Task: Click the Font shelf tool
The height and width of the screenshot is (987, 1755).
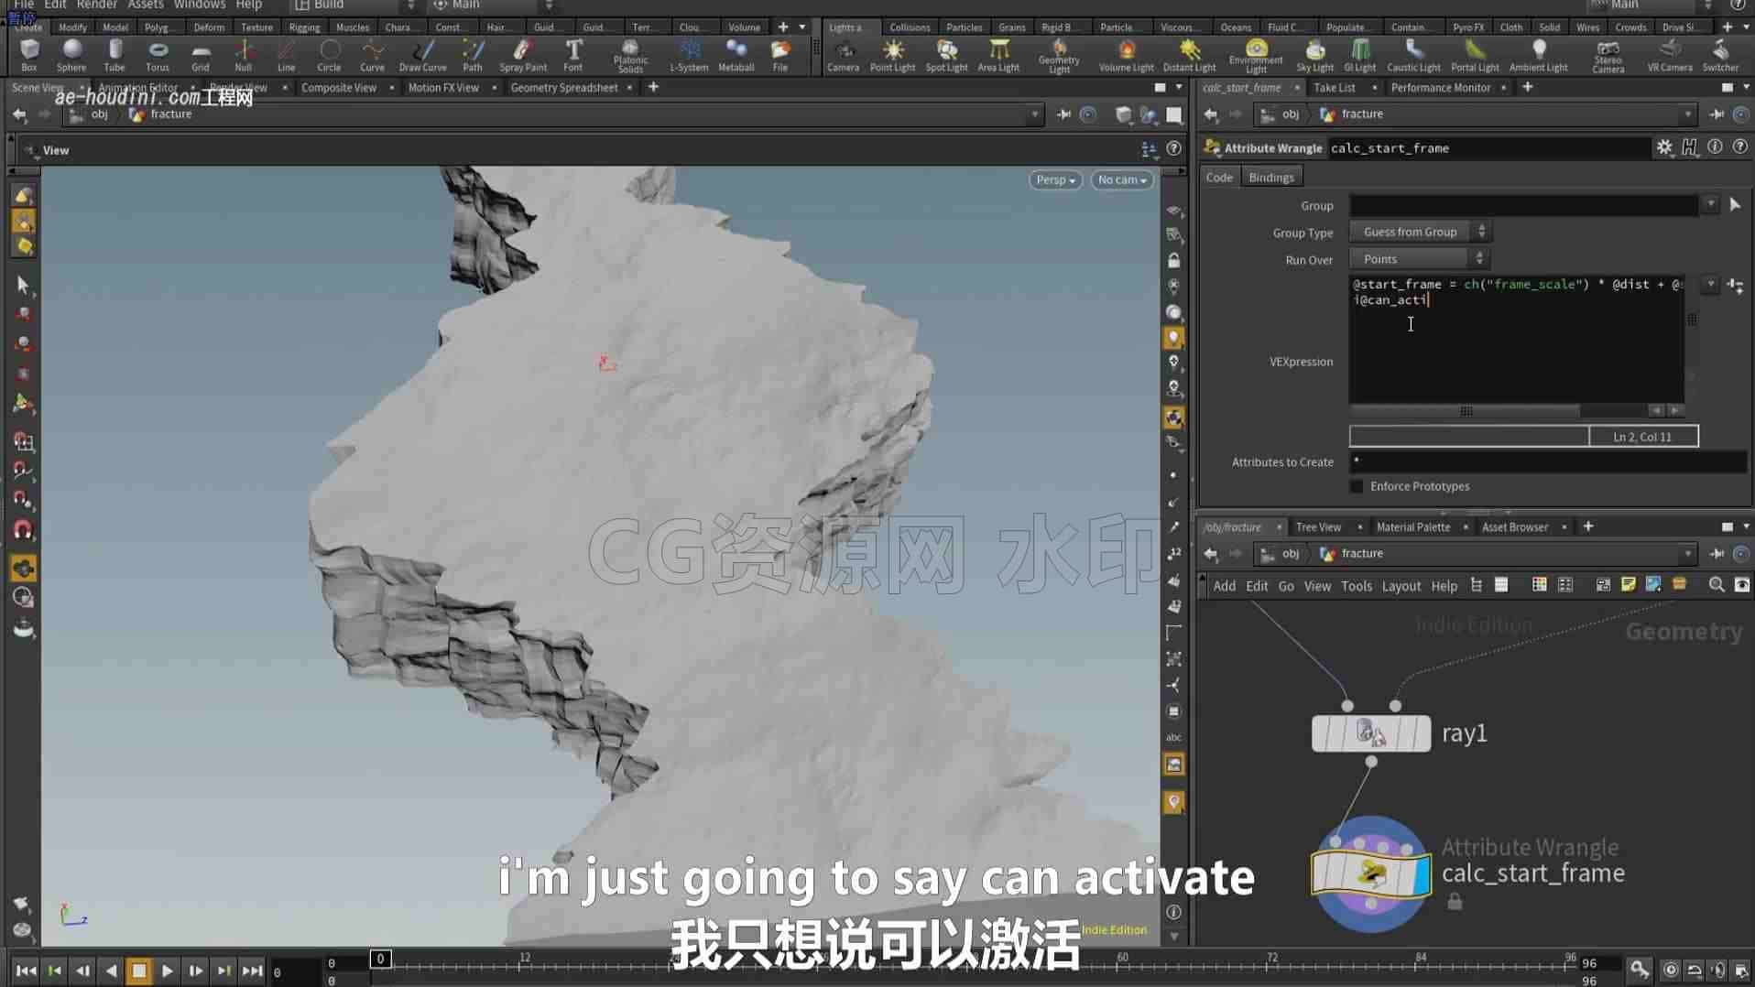Action: pos(573,55)
